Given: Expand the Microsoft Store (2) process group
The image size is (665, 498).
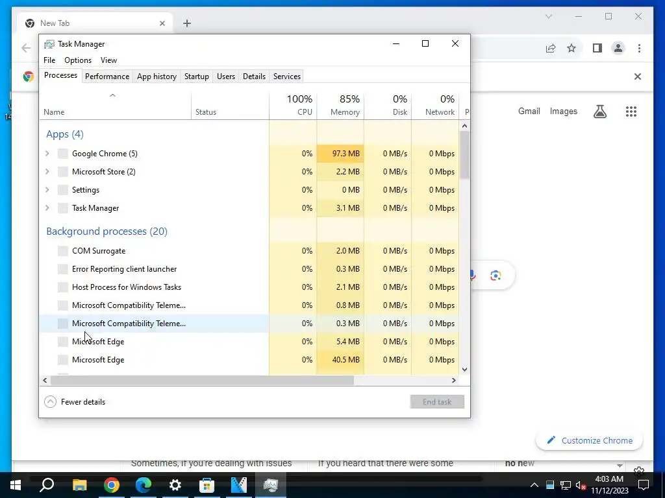Looking at the screenshot, I should (x=47, y=172).
